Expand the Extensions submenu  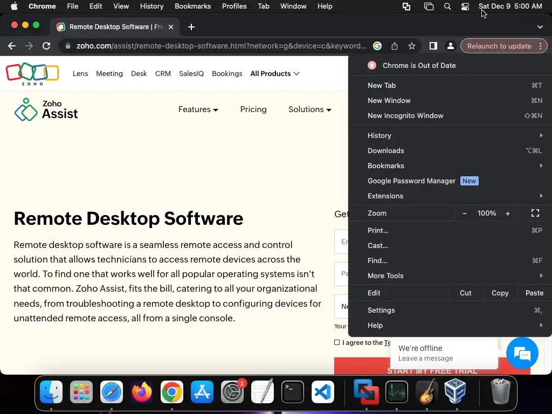click(x=450, y=196)
